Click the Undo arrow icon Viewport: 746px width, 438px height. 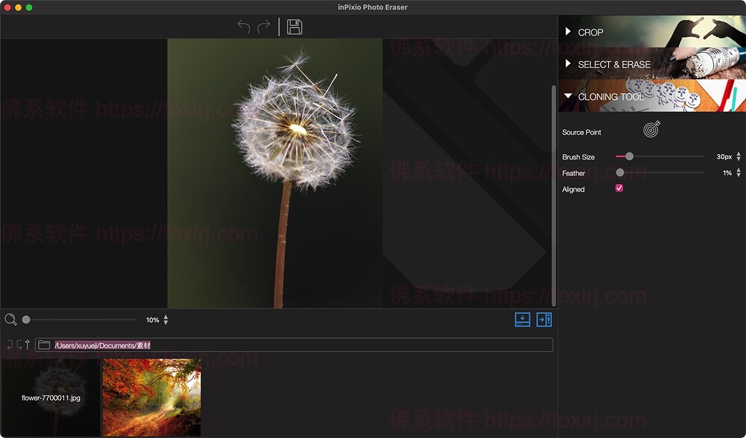point(242,26)
